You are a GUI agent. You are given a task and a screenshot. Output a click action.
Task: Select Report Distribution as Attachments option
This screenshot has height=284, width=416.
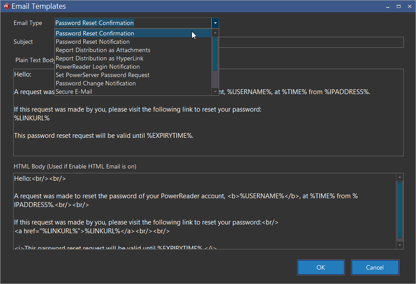pos(103,50)
